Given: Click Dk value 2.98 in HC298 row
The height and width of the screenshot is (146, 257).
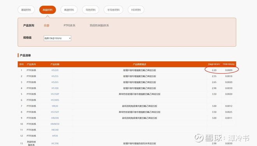Looking at the screenshot, I should pos(214,143).
